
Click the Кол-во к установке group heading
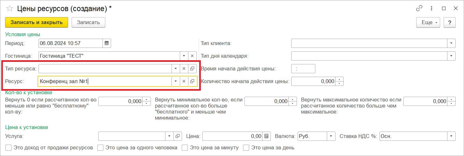[x=29, y=92]
